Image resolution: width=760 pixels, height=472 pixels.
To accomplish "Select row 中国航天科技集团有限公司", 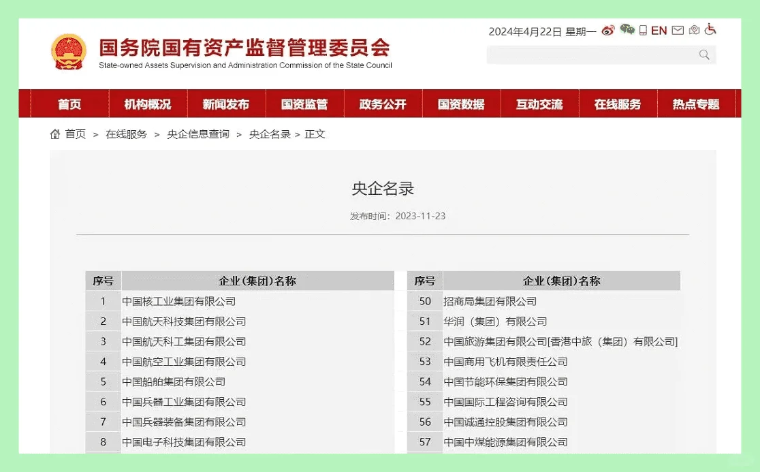I will [240, 321].
